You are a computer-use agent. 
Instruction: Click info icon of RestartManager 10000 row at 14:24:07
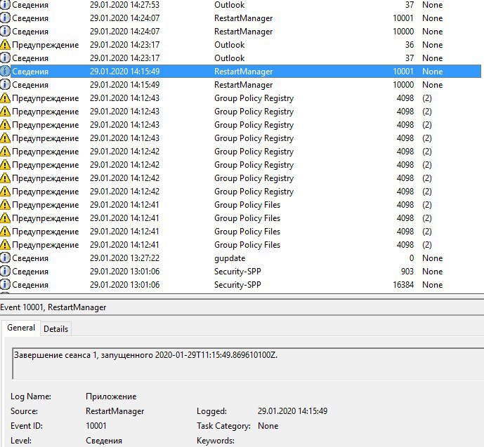pyautogui.click(x=5, y=31)
